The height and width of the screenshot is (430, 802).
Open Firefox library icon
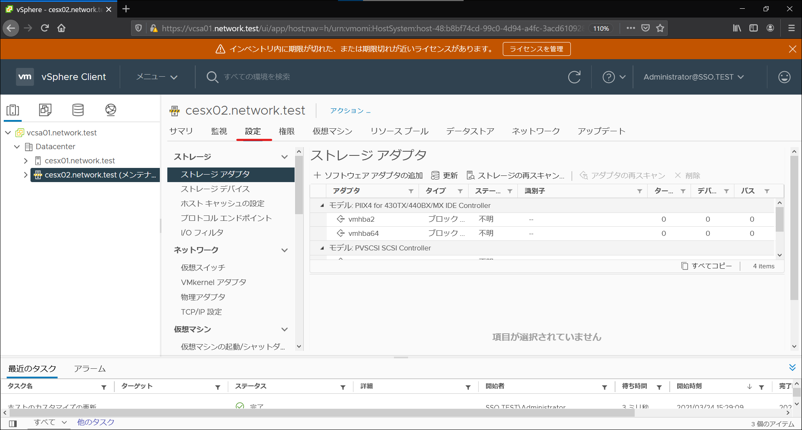pyautogui.click(x=737, y=28)
